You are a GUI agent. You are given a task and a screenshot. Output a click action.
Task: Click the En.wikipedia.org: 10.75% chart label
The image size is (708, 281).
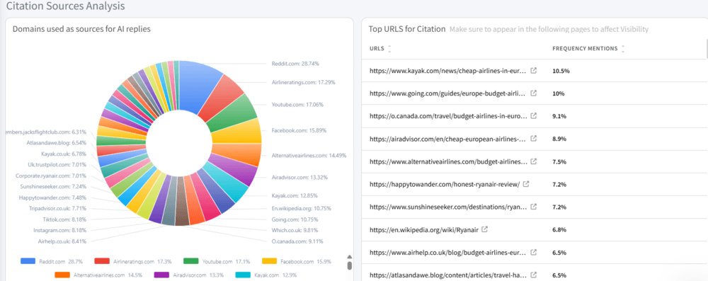coord(301,208)
